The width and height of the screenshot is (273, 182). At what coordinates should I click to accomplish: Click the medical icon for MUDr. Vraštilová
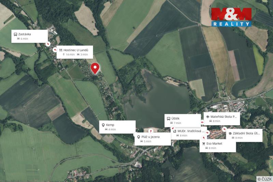(x=175, y=131)
